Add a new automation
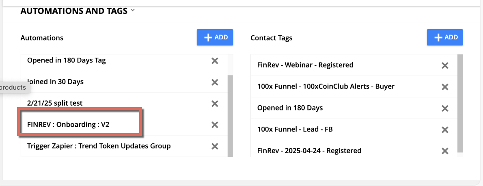The height and width of the screenshot is (186, 483). (x=215, y=37)
